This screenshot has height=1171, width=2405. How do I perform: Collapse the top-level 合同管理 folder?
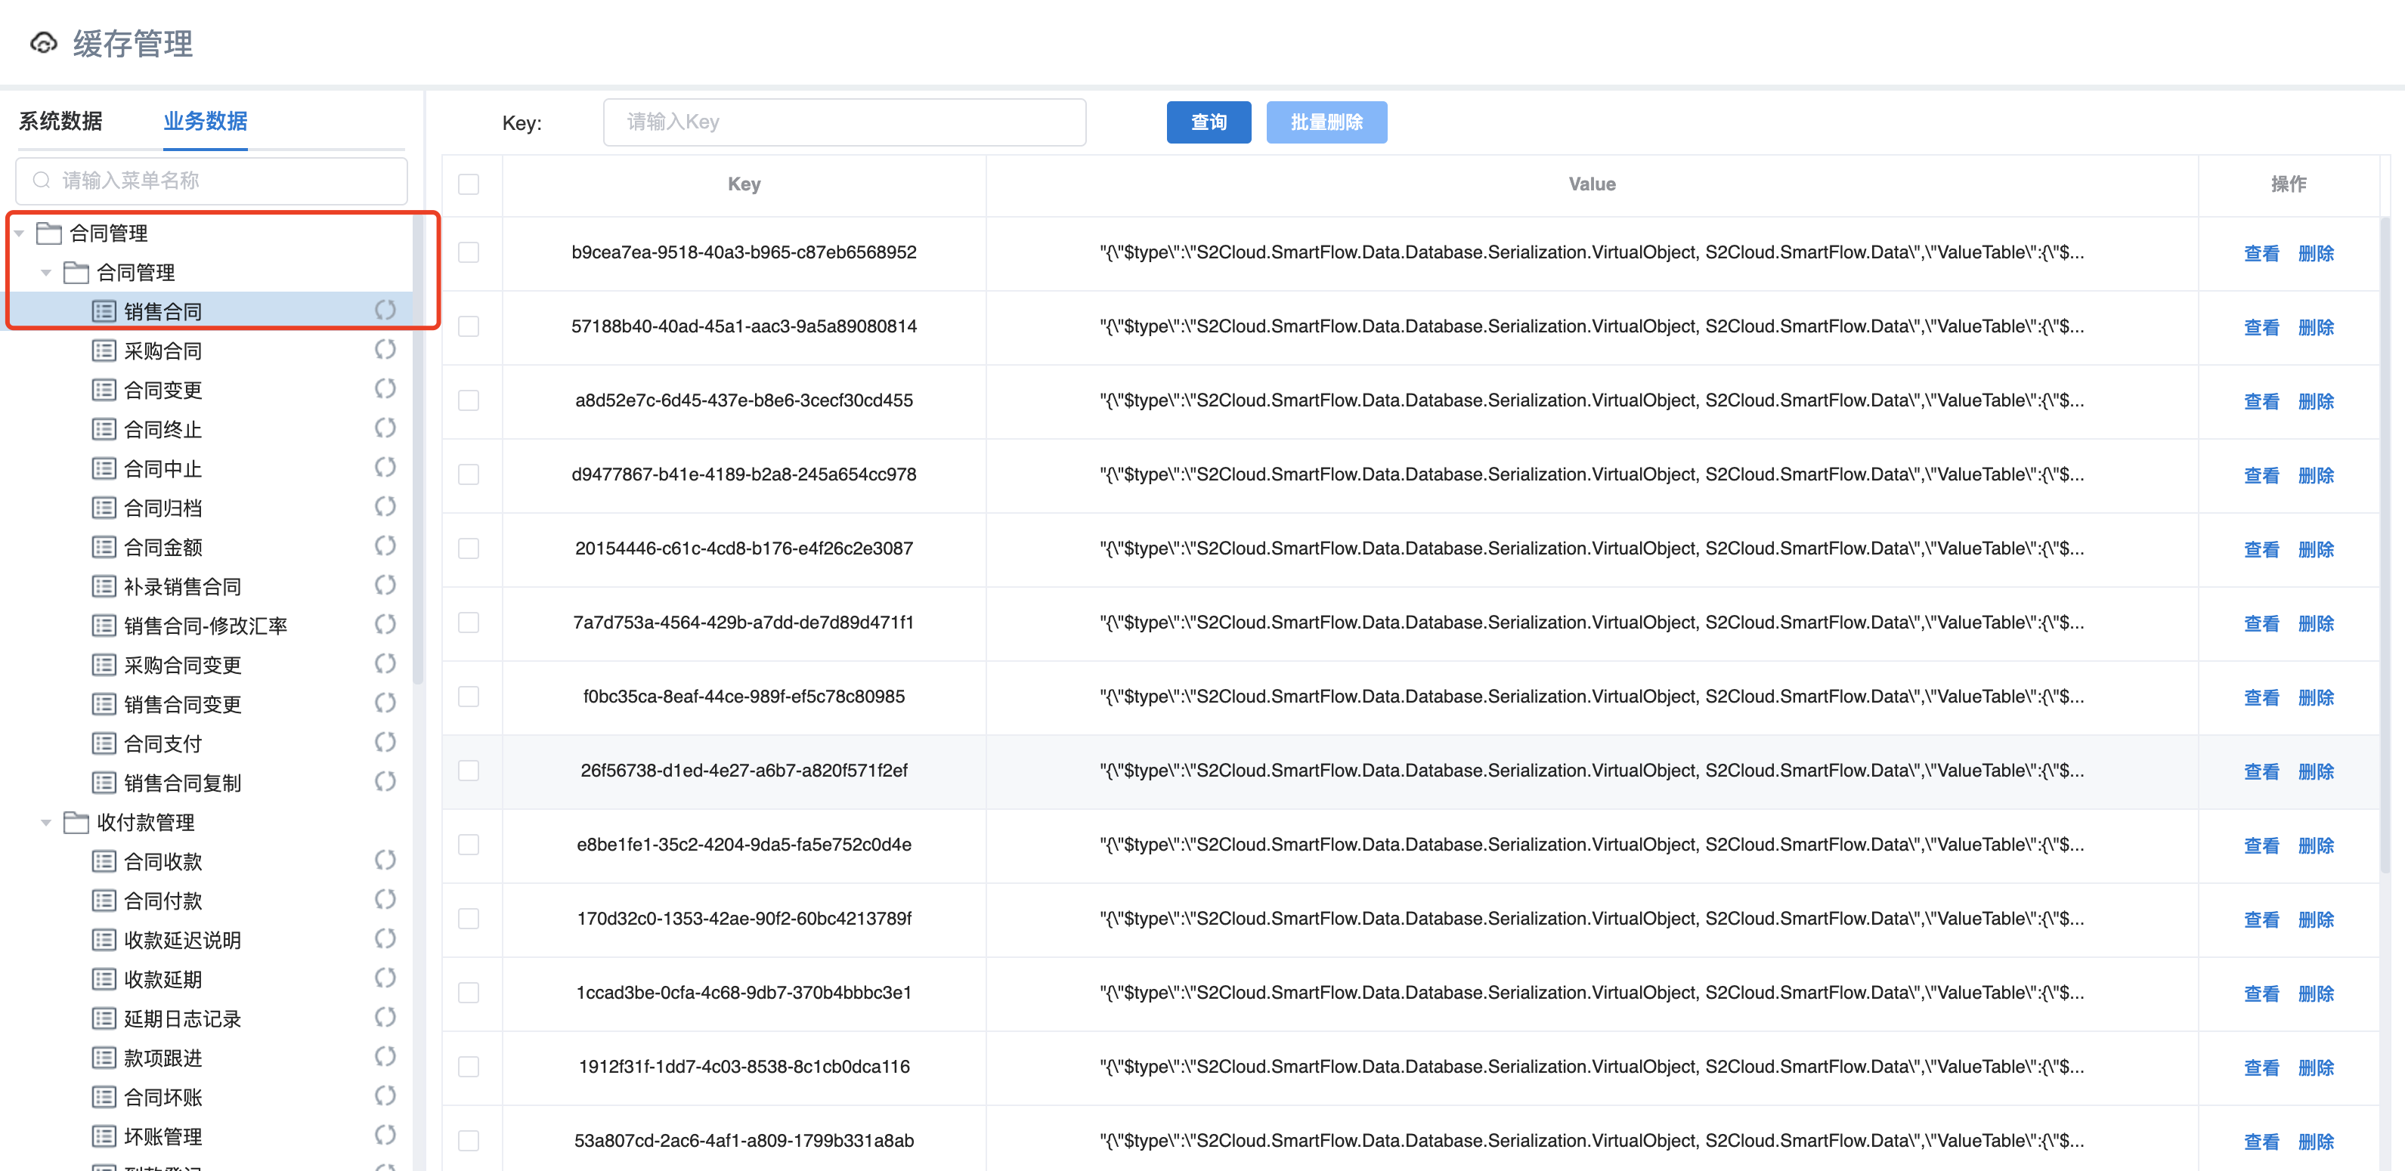(x=20, y=233)
